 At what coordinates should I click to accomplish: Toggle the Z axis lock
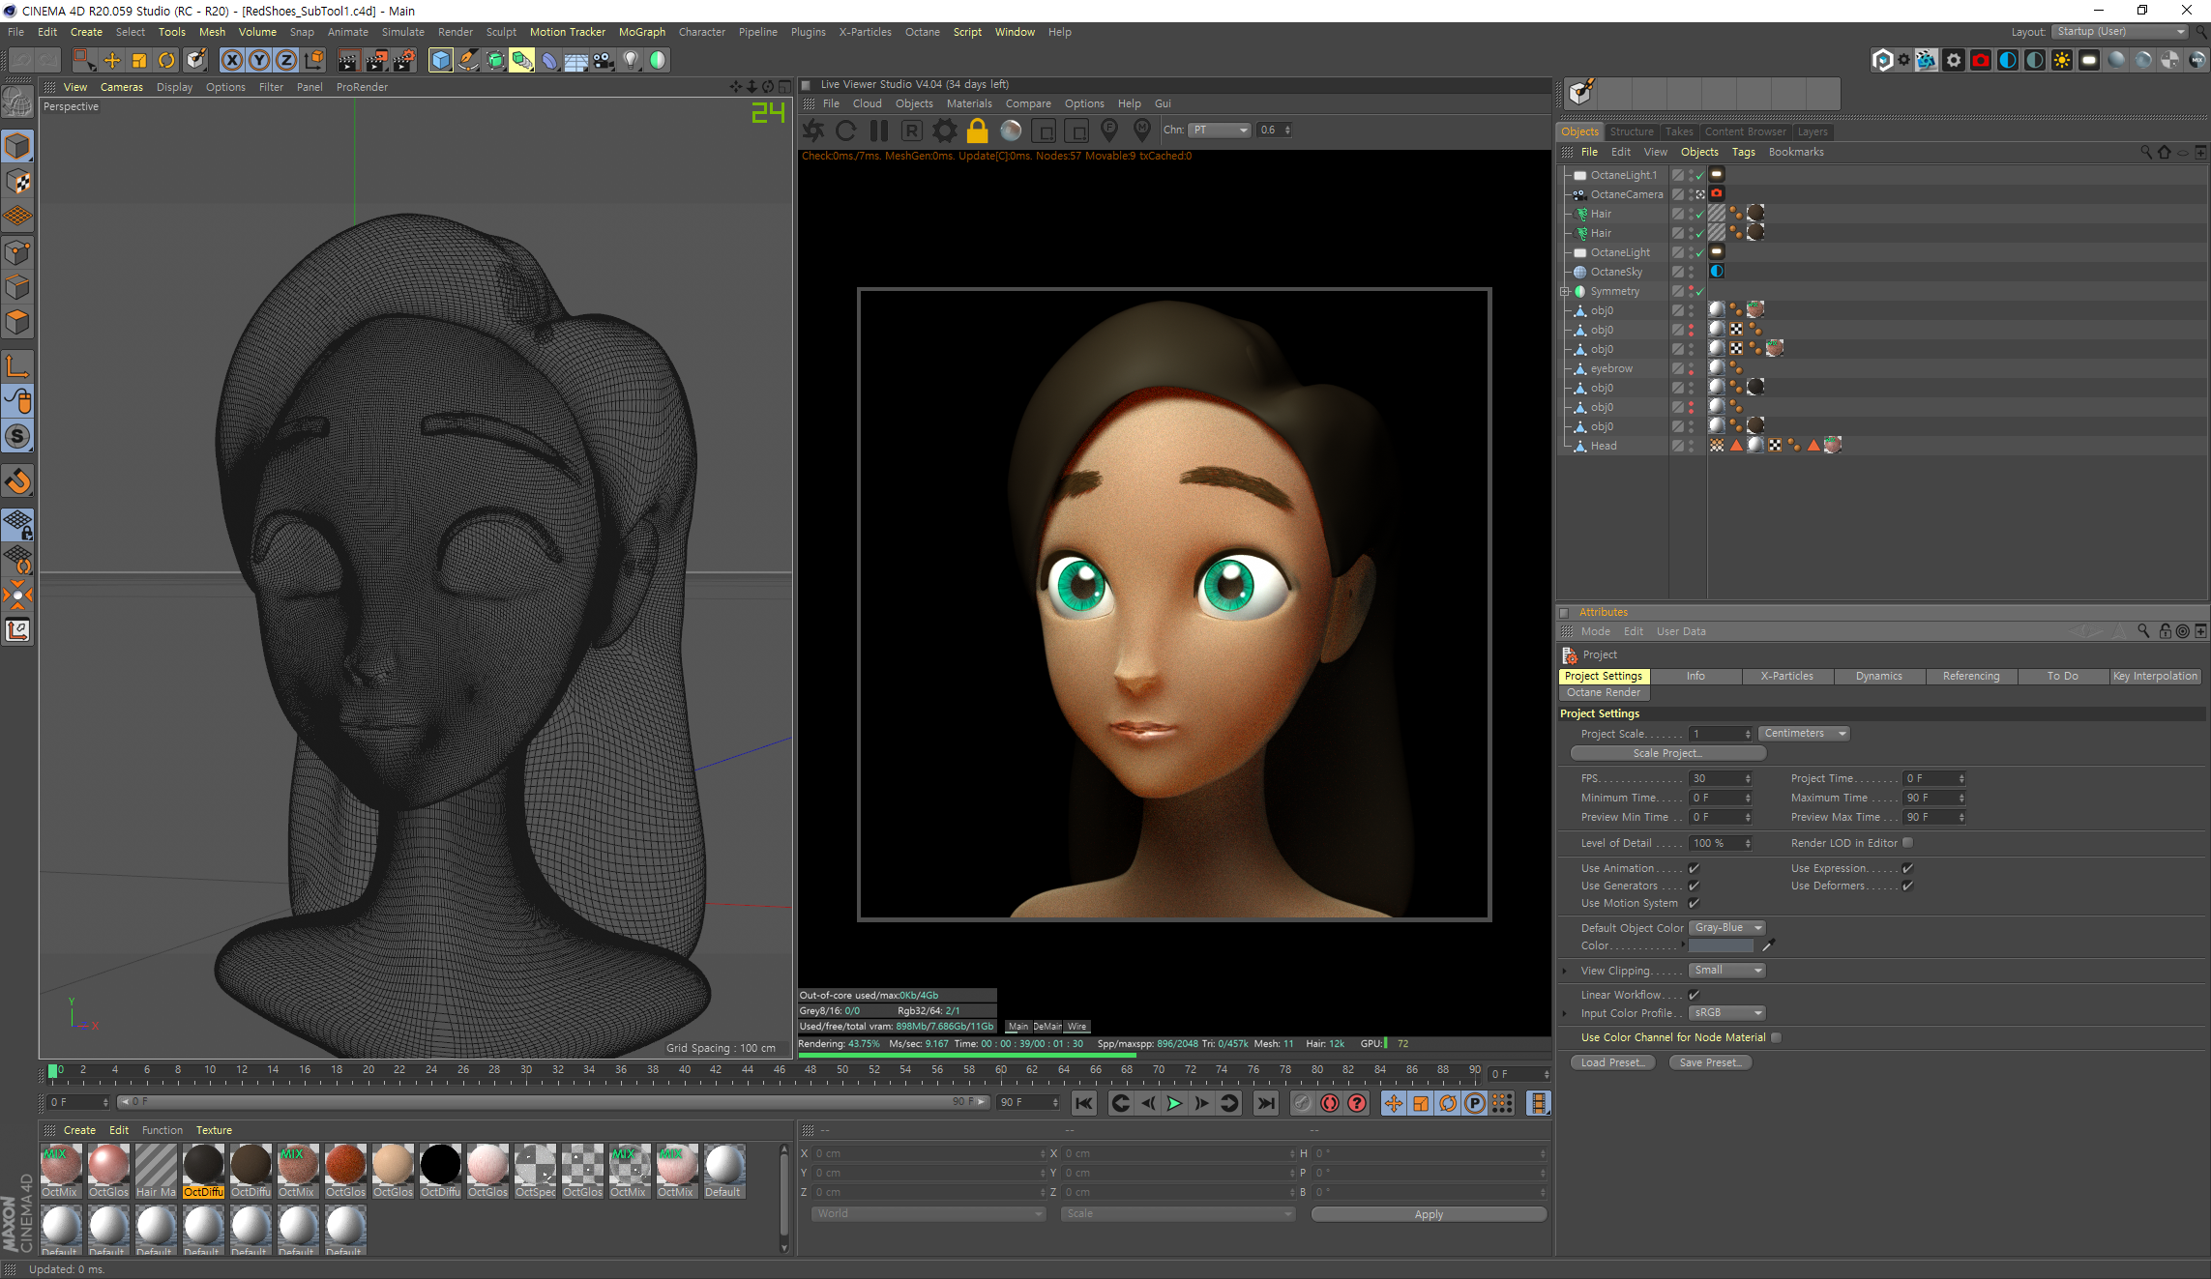click(x=286, y=60)
